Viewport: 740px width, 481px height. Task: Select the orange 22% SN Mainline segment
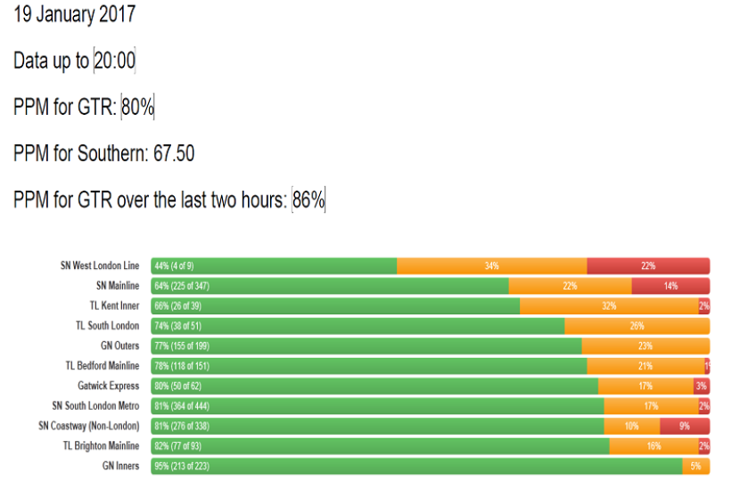pos(570,286)
